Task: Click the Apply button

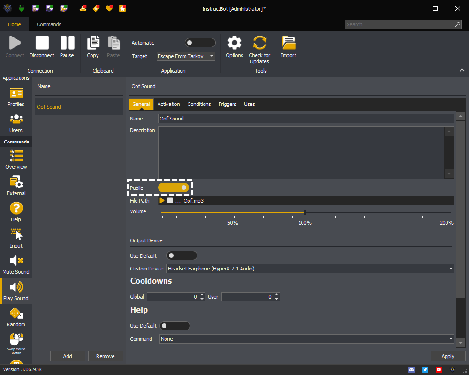Action: [x=448, y=356]
